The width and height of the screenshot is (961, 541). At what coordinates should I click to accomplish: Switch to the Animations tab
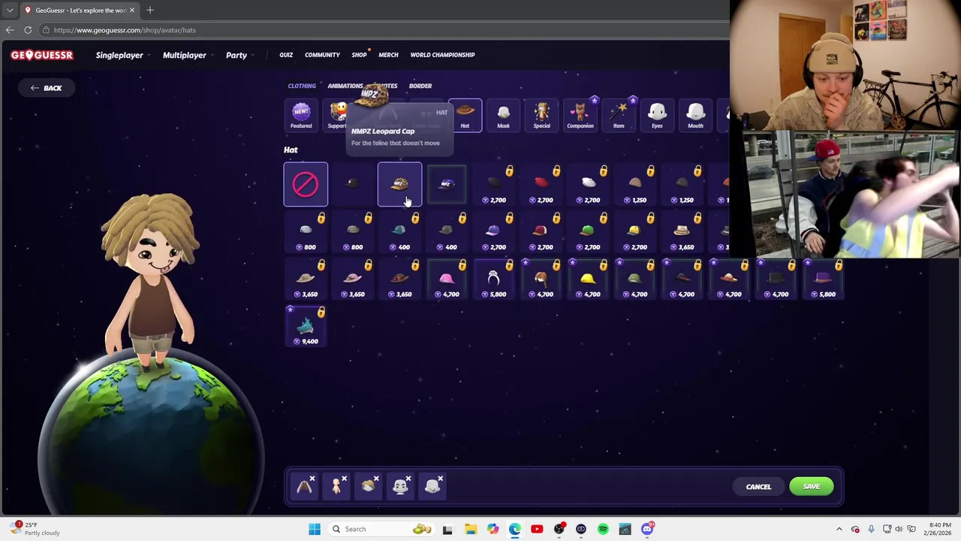345,86
